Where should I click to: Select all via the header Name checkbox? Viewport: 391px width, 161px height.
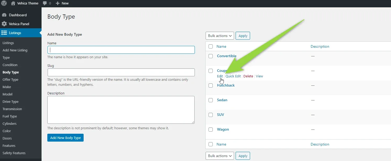tap(211, 46)
